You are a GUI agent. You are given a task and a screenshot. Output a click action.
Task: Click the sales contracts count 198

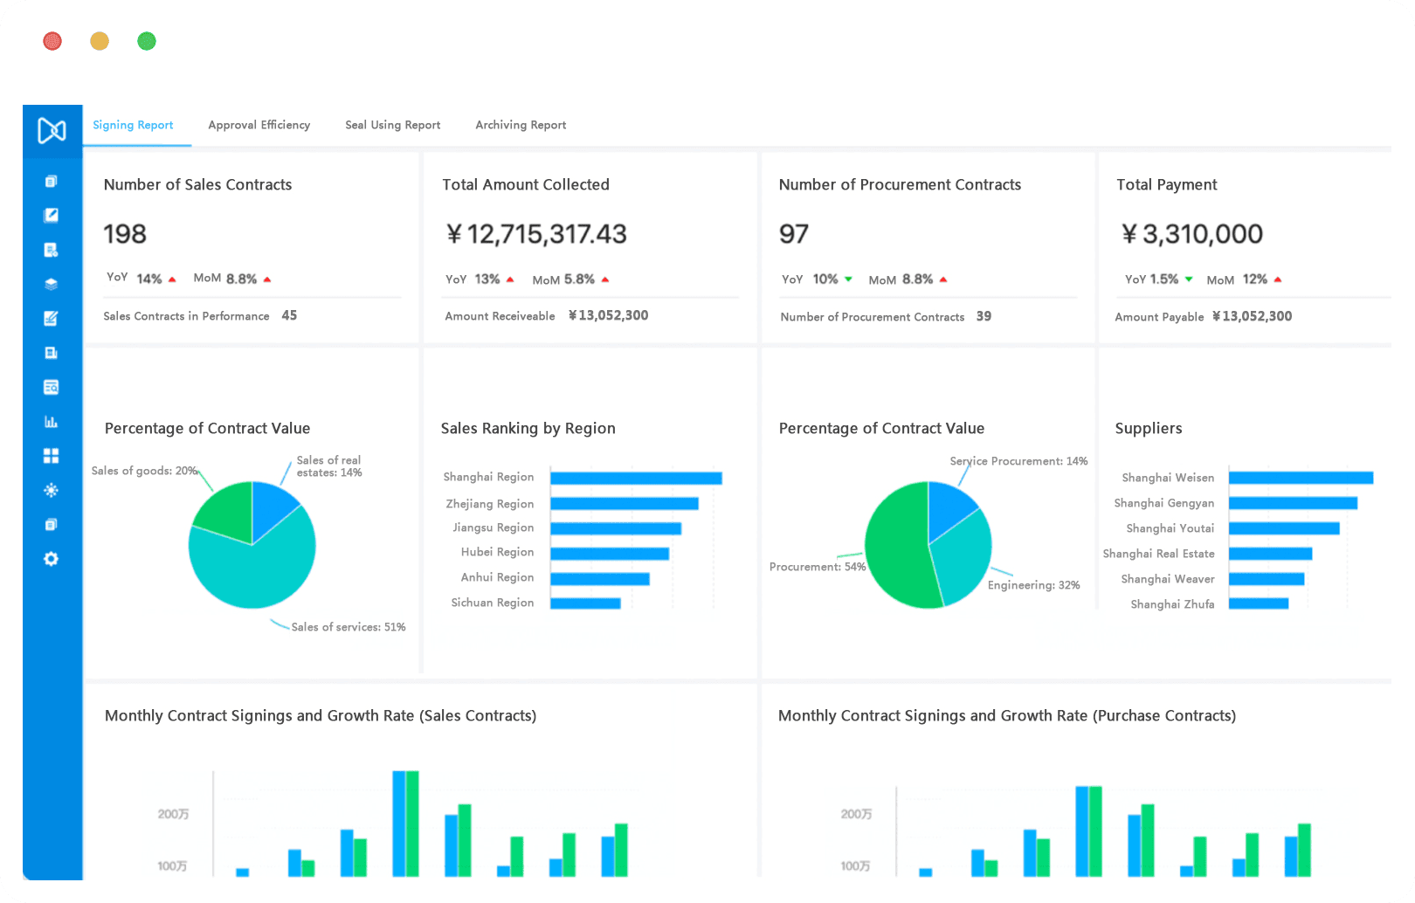[x=125, y=234]
